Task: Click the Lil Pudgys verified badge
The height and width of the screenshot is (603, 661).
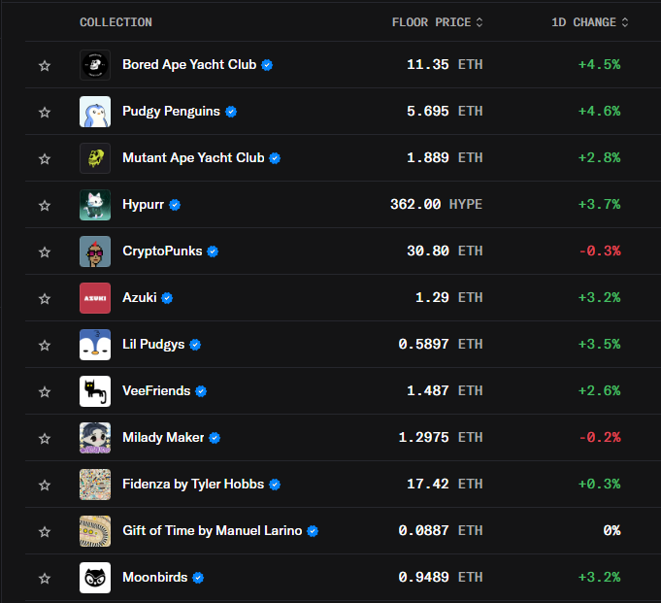Action: pos(195,345)
